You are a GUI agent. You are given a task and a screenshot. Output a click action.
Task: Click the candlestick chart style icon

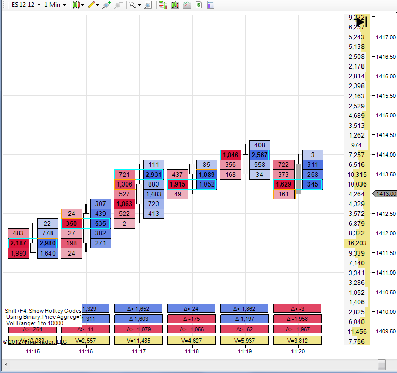[x=76, y=5]
